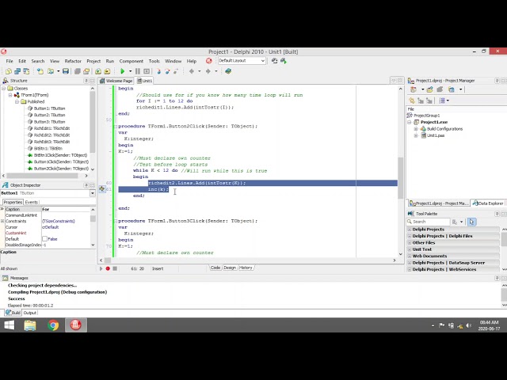Click the Trace Into debug icon

[158, 71]
